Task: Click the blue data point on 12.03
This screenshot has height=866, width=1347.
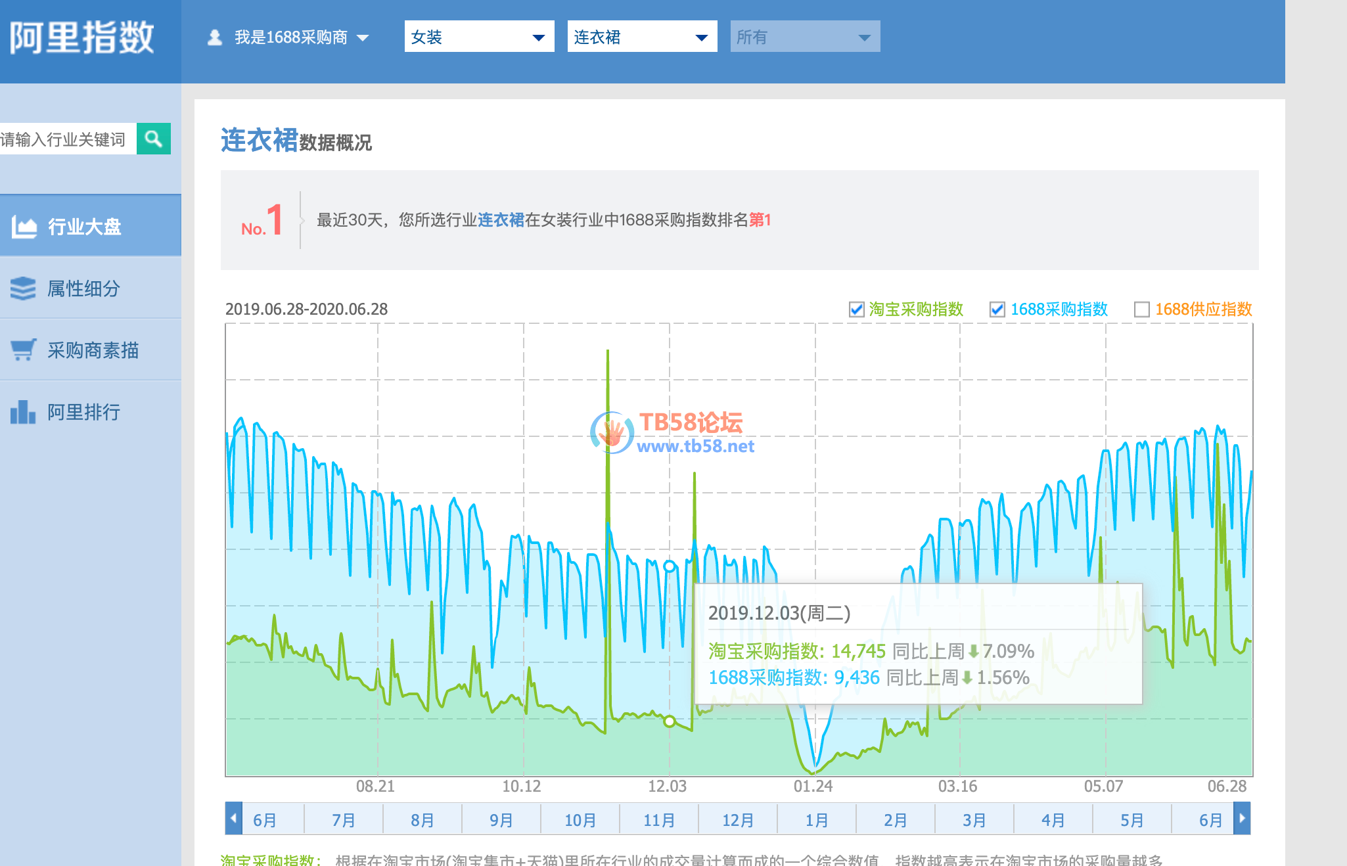Action: click(670, 566)
